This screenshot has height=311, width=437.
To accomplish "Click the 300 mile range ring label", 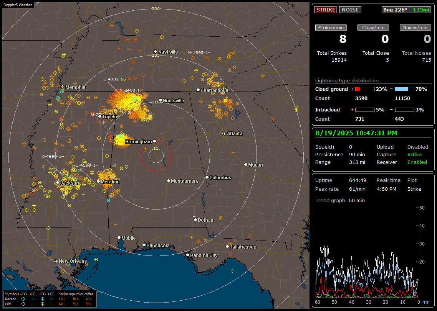I will tap(156, 8).
